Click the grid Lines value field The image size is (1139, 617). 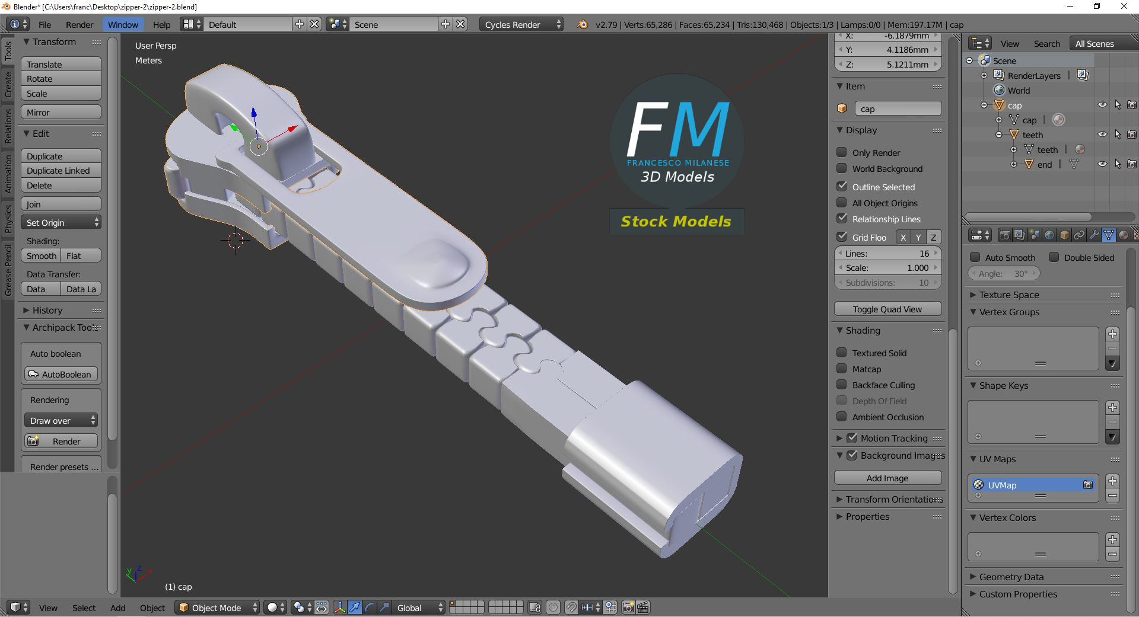(887, 253)
